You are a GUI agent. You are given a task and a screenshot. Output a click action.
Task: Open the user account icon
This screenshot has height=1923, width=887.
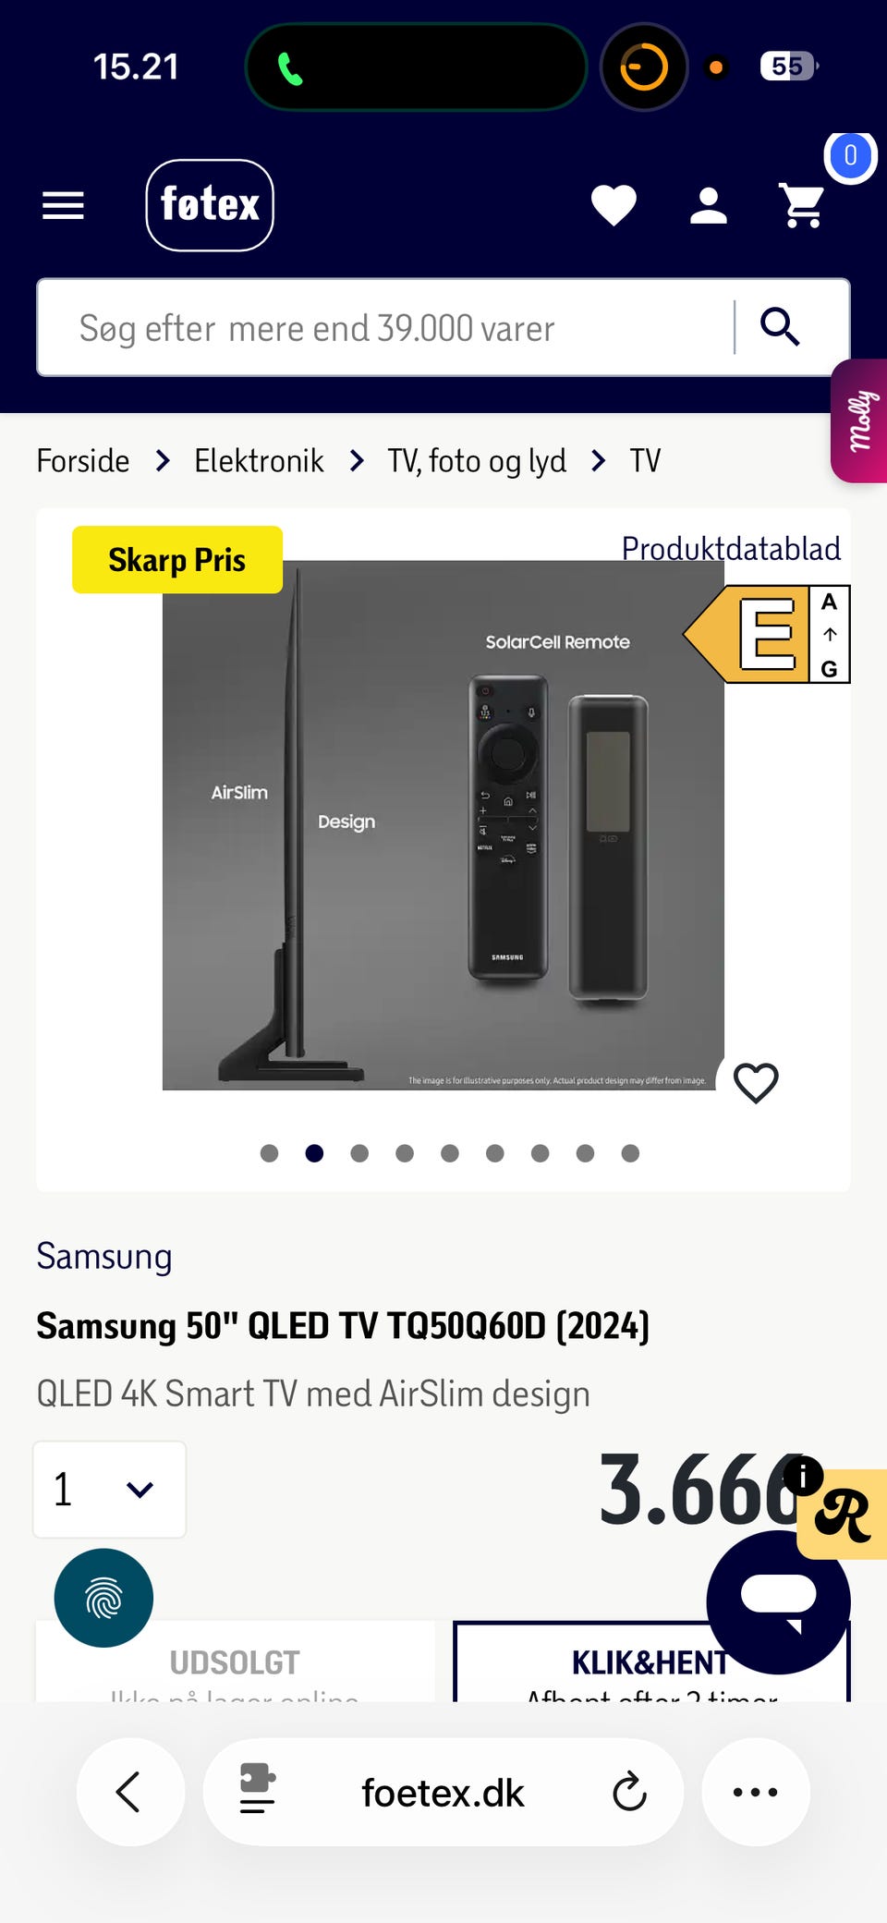709,205
